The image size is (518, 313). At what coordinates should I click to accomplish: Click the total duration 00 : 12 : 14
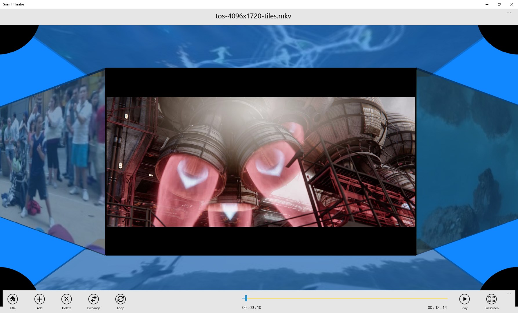pyautogui.click(x=437, y=307)
